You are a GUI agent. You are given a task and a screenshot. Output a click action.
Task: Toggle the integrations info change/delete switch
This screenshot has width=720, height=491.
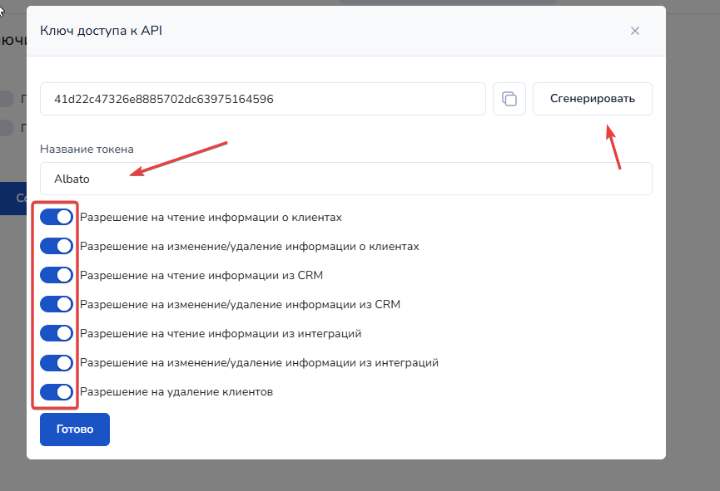tap(57, 363)
